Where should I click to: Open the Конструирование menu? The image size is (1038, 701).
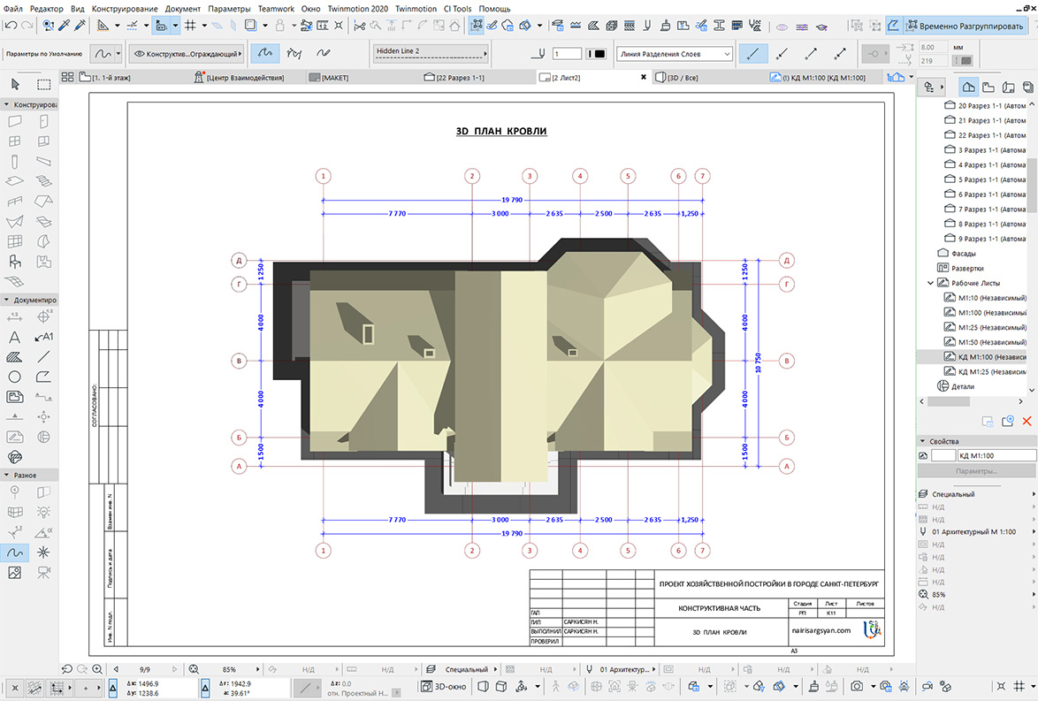pos(125,9)
